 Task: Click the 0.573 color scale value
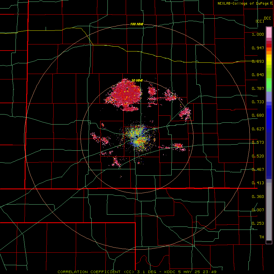tap(258, 142)
